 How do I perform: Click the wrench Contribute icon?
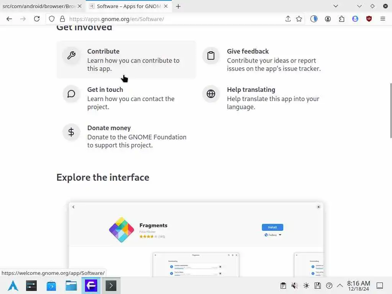pyautogui.click(x=71, y=55)
